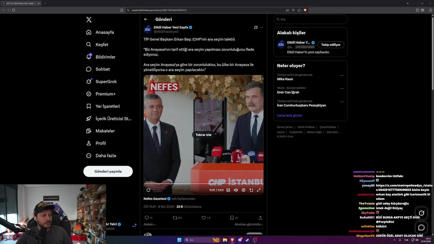
Task: Mute the video with speaker icon
Action: 236,190
